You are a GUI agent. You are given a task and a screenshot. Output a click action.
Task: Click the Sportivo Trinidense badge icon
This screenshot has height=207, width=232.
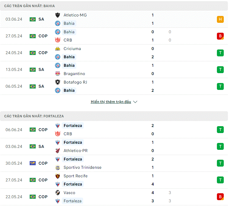(58, 167)
